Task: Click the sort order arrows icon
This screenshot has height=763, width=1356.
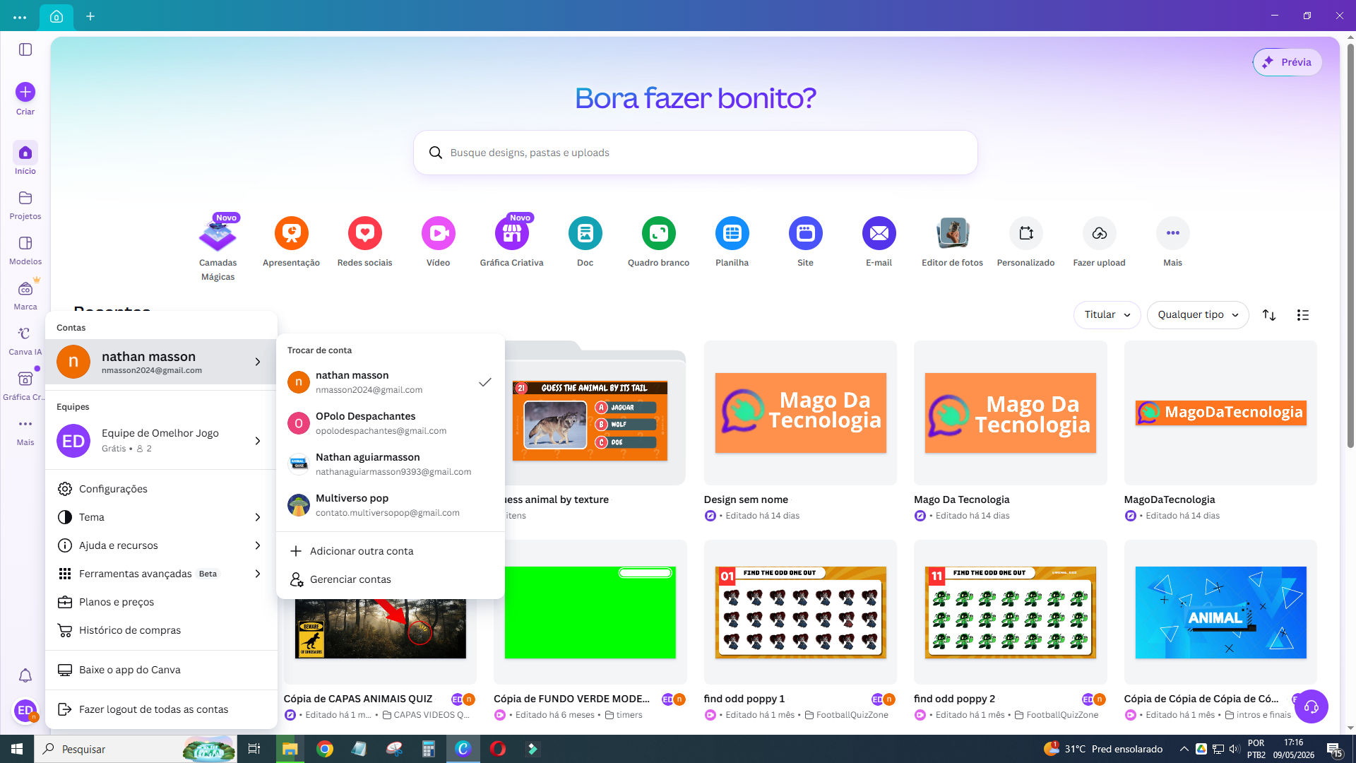Action: [1269, 315]
